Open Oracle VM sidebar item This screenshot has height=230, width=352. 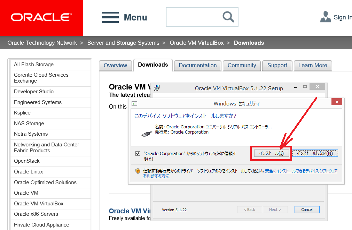point(50,193)
